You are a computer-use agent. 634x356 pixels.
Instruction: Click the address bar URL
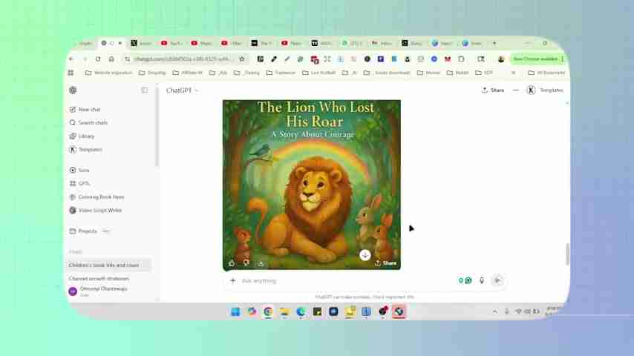pyautogui.click(x=182, y=59)
